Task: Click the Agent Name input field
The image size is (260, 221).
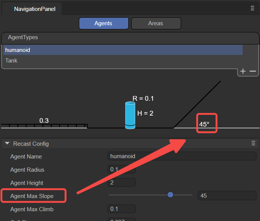Action: tap(182, 156)
